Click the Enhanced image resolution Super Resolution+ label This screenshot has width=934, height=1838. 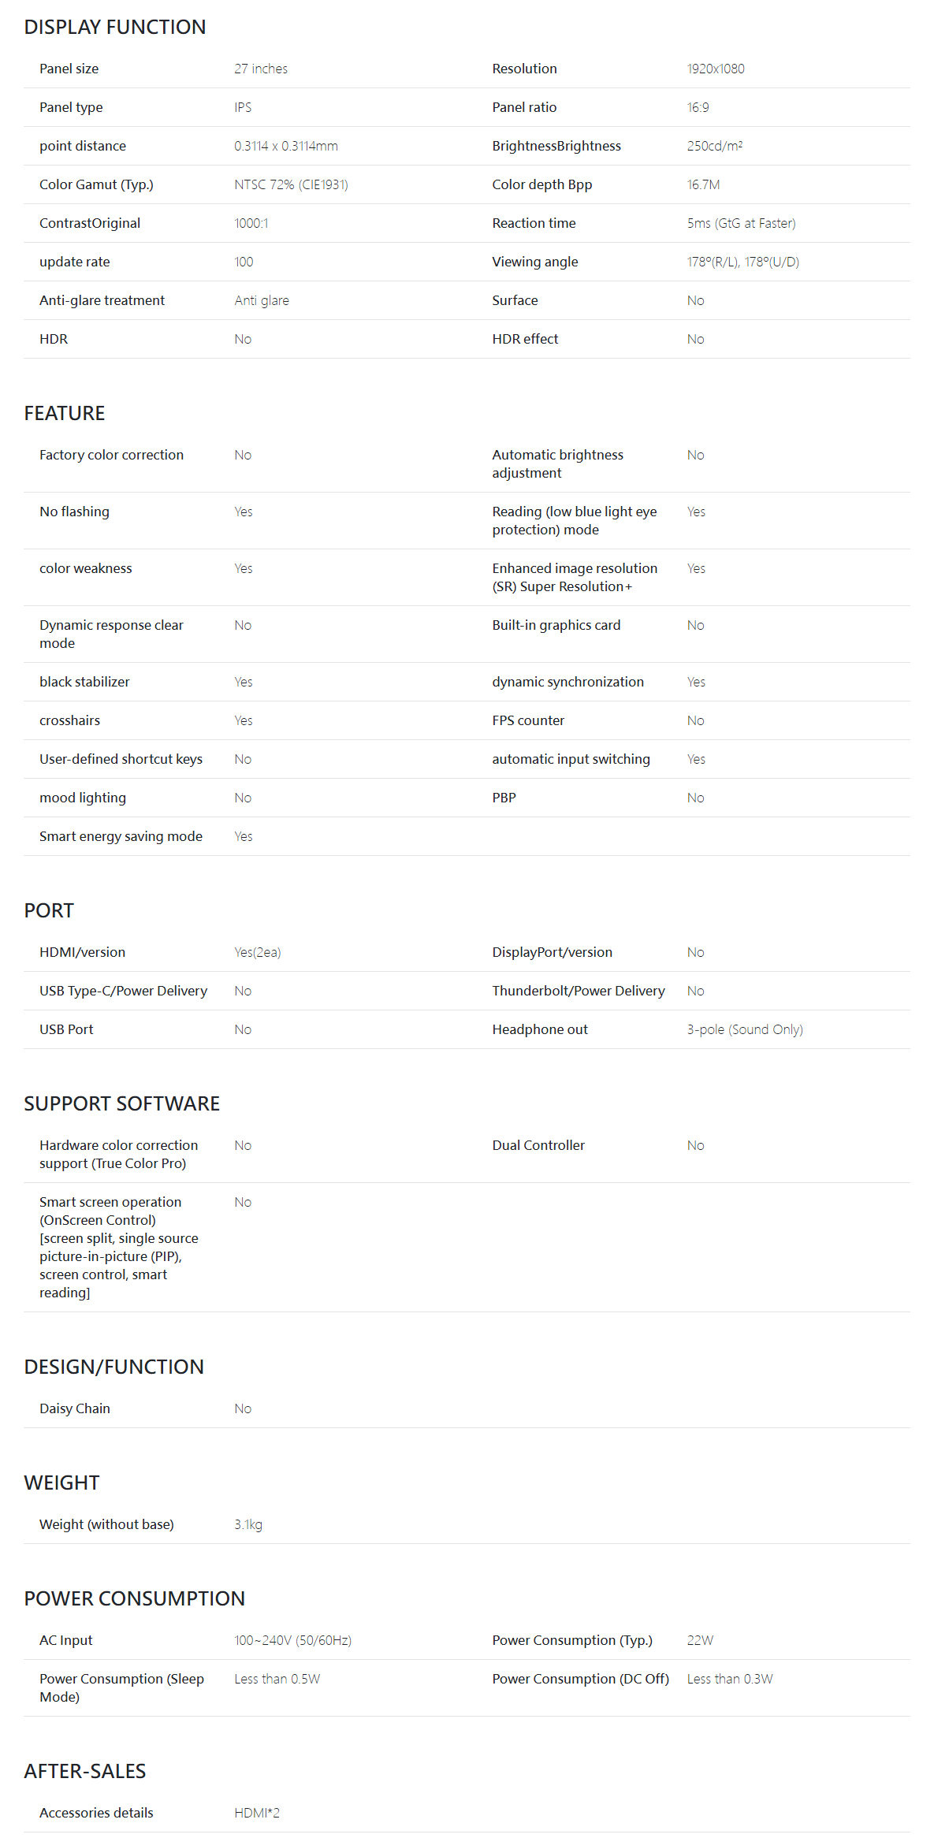pyautogui.click(x=575, y=577)
